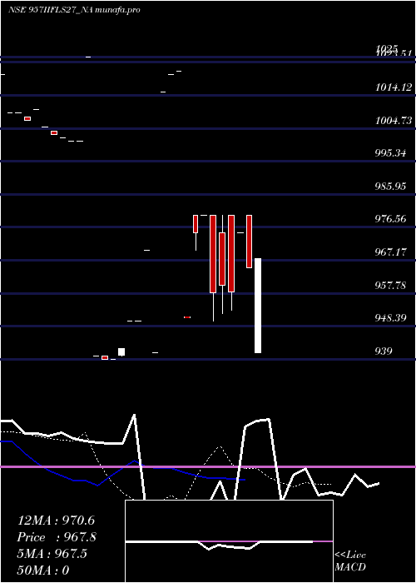Click the 5MA : 967.5 reading
This screenshot has width=416, height=583.
click(52, 554)
